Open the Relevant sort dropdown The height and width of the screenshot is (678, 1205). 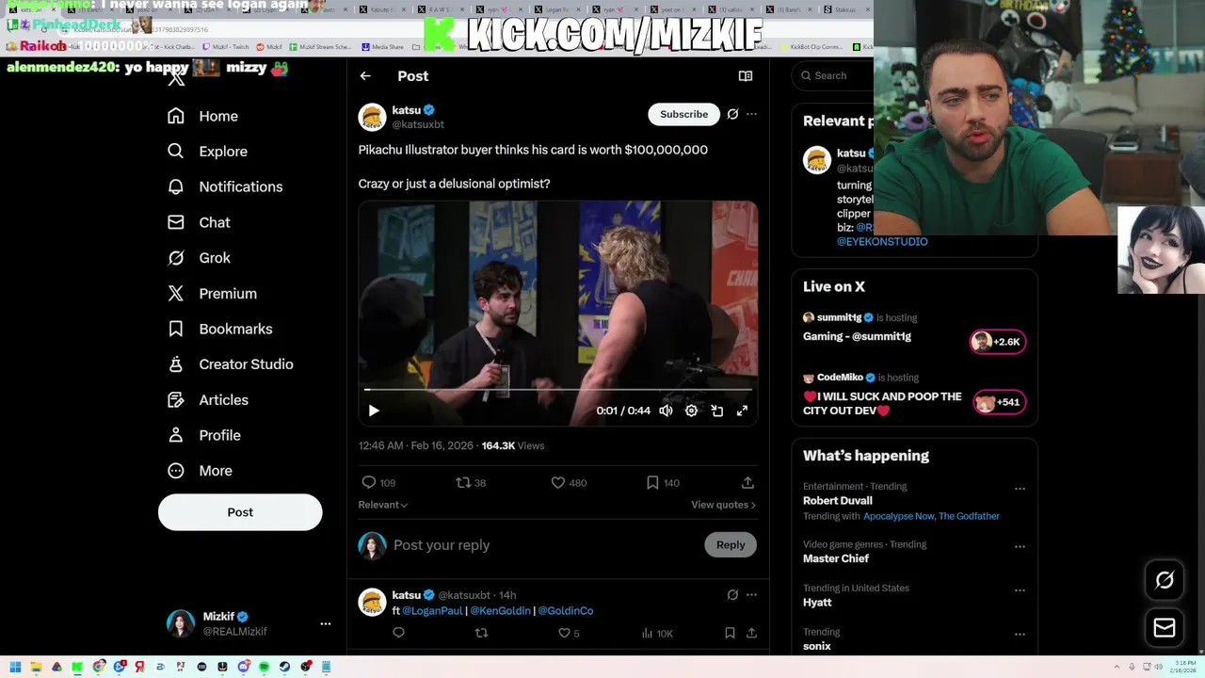coord(383,505)
